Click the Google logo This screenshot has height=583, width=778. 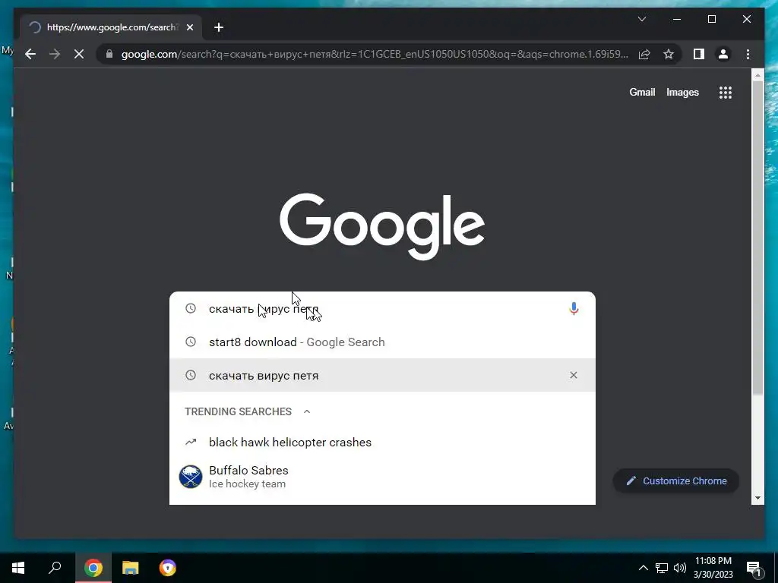point(382,226)
